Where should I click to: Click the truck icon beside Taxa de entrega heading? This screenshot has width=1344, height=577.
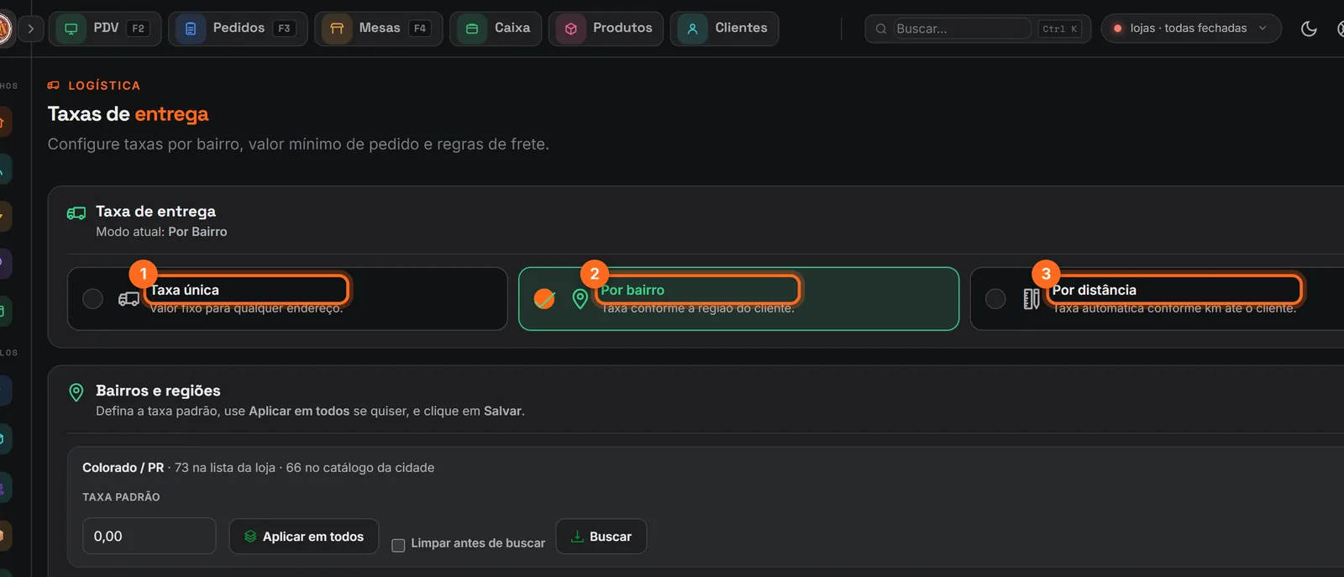(76, 213)
